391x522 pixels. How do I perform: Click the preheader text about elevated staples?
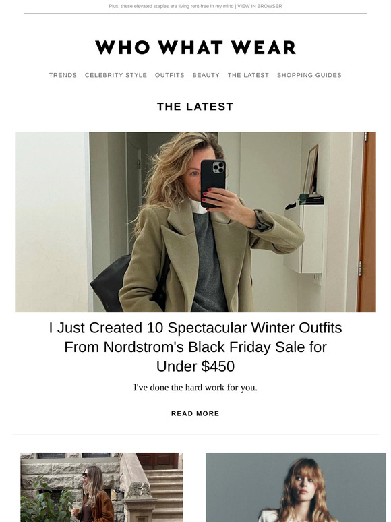pyautogui.click(x=171, y=6)
